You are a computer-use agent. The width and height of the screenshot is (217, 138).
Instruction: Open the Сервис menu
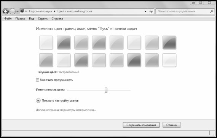coord(43,19)
